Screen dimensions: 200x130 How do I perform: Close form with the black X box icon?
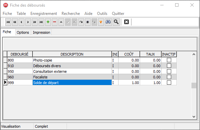click(126, 22)
